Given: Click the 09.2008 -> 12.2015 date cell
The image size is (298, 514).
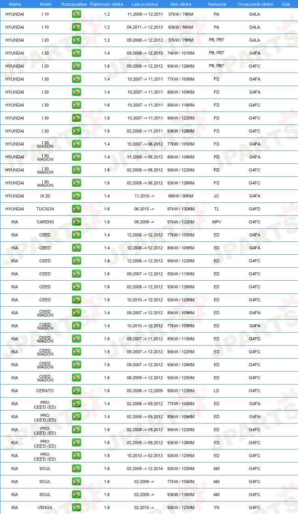Looking at the screenshot, I should click(145, 53).
